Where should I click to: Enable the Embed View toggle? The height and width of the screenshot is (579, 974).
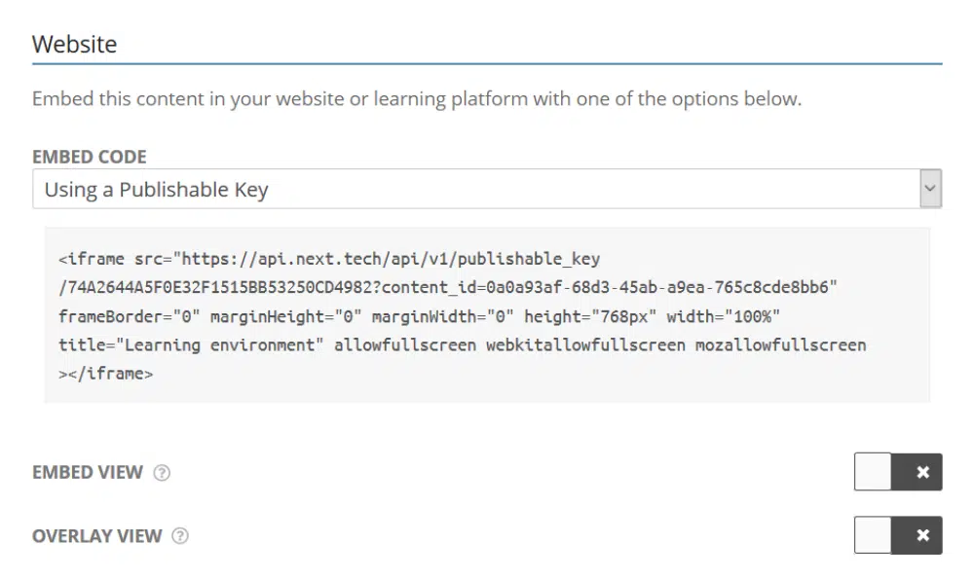pos(874,473)
